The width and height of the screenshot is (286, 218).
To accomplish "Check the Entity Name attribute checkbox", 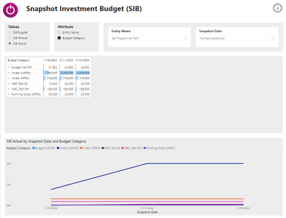I will 59,32.
